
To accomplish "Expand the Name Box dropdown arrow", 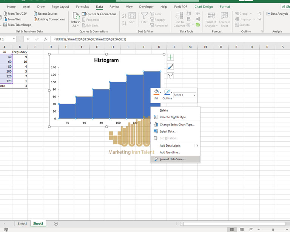I will (14, 39).
